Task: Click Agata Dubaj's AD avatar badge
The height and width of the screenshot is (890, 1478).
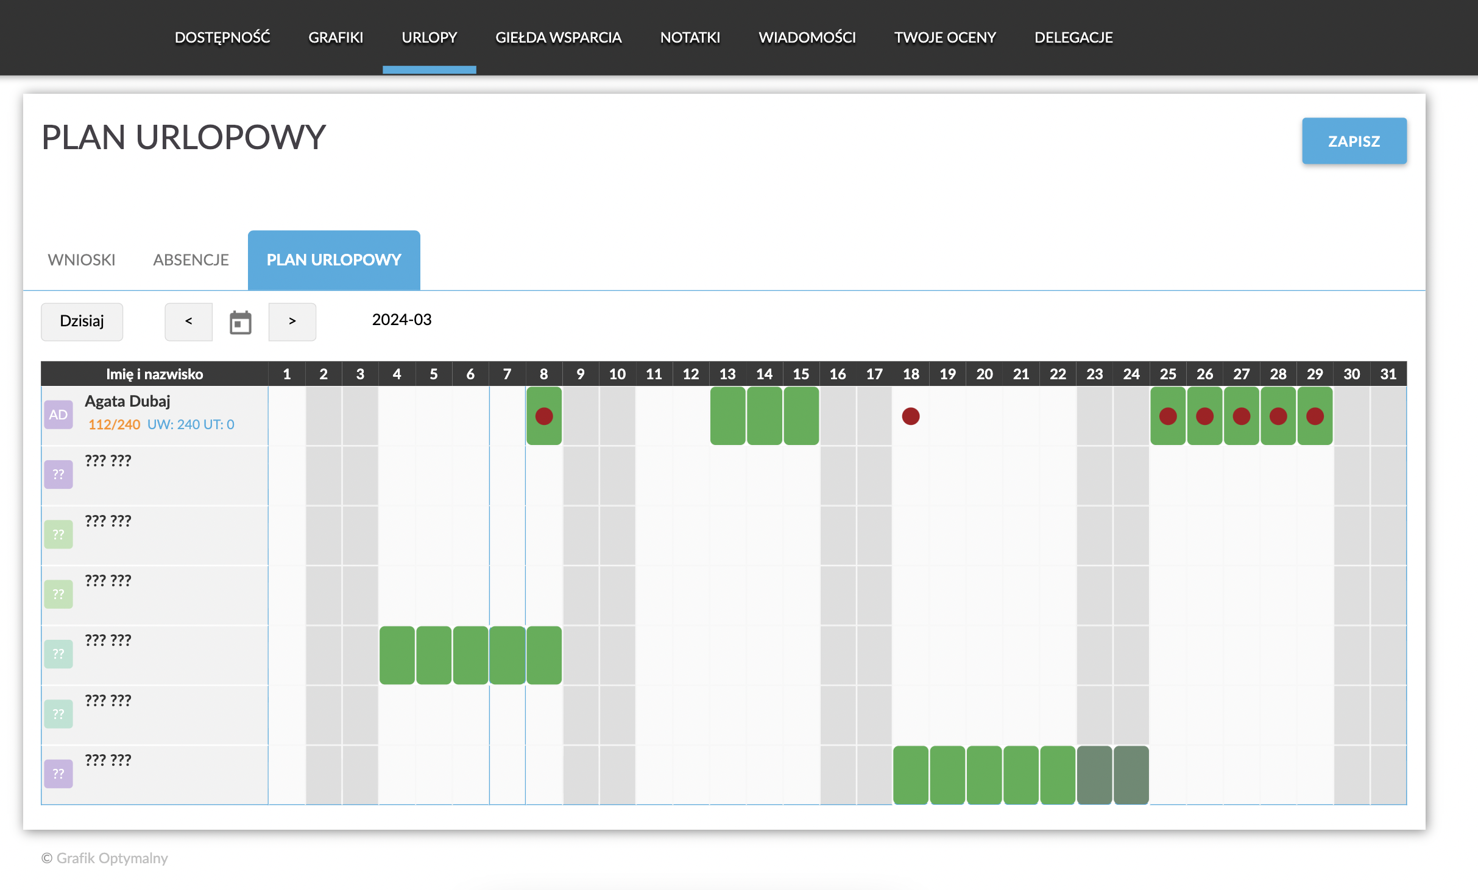Action: coord(58,415)
